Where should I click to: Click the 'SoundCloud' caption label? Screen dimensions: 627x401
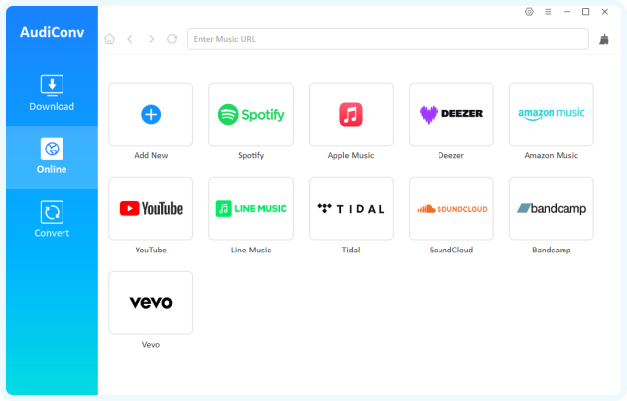pyautogui.click(x=451, y=251)
